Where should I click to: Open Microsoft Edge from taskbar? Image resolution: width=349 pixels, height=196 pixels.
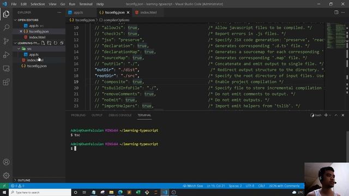(120, 192)
